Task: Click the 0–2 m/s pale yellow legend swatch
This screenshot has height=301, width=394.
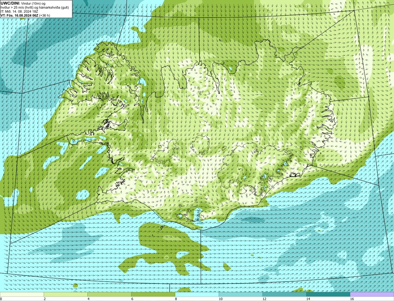Action: click(x=22, y=294)
